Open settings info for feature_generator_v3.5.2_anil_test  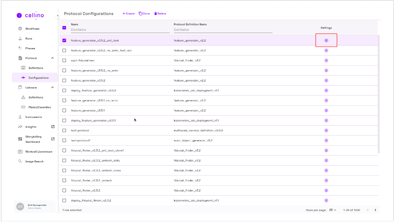[x=326, y=40]
